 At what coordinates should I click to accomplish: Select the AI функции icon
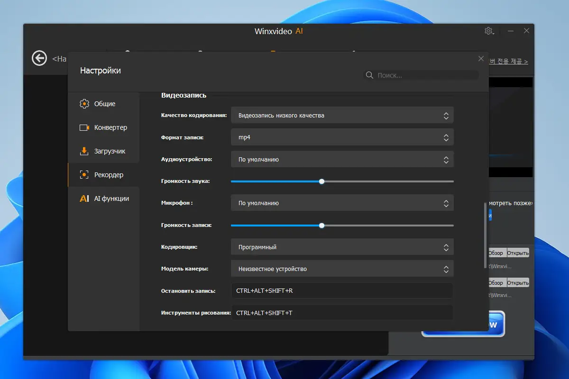pyautogui.click(x=84, y=199)
